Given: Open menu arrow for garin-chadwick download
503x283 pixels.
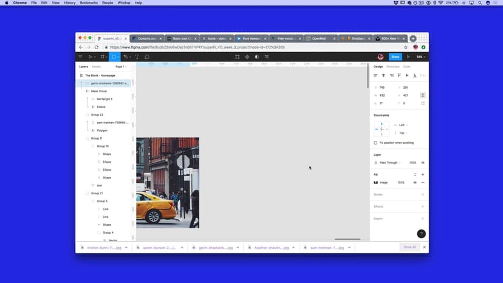Looking at the screenshot, I should coord(238,247).
